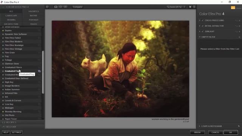Toggle the right panel visibility icon

pyautogui.click(x=194, y=7)
